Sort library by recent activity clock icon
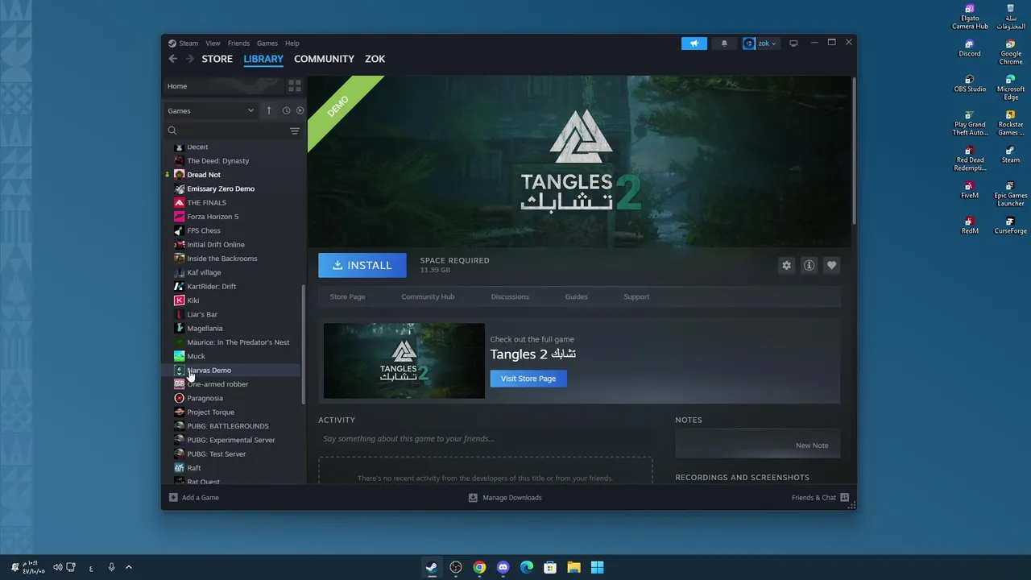The height and width of the screenshot is (580, 1031). click(x=286, y=110)
